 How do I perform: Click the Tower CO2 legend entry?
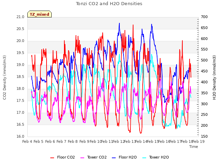(93, 157)
